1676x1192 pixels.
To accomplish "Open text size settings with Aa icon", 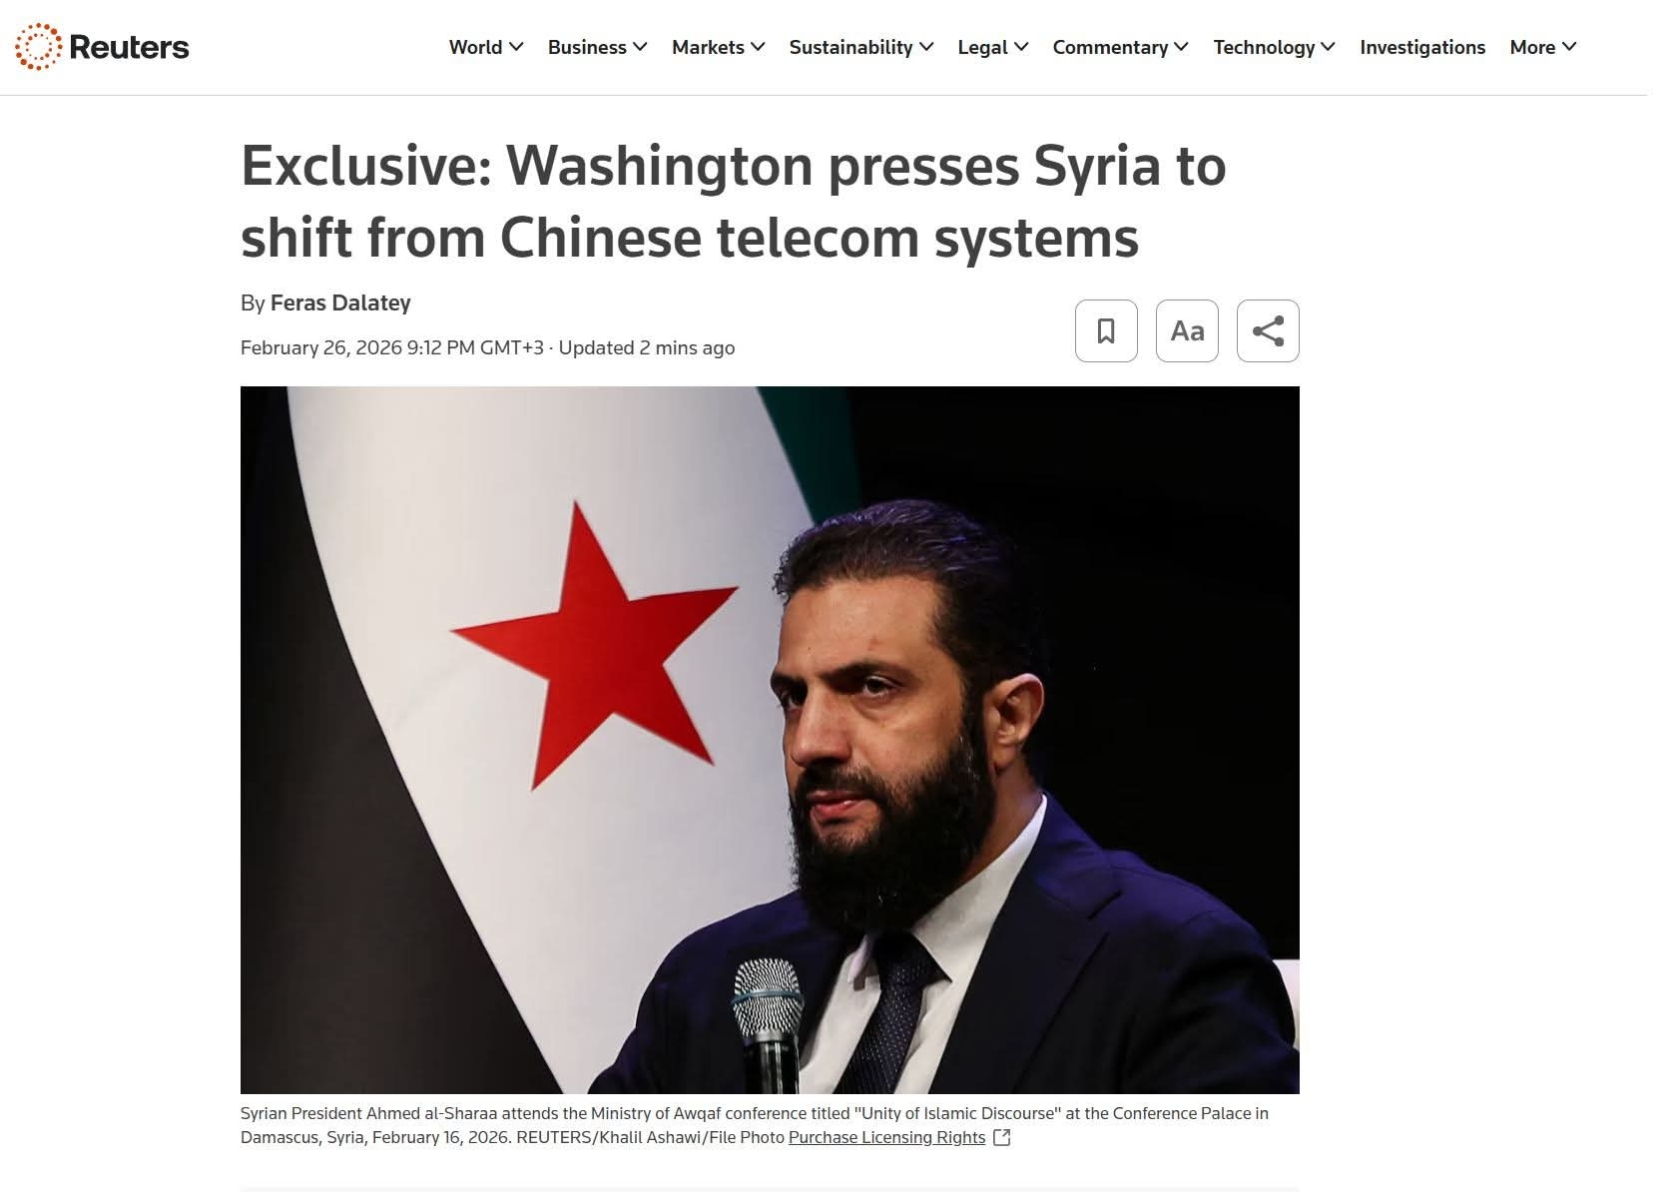I will (1187, 330).
